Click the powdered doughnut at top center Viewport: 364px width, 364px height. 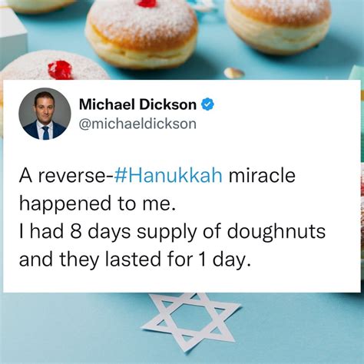pos(141,34)
